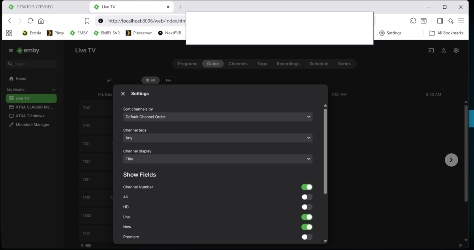Reload the page
Image resolution: width=474 pixels, height=250 pixels.
click(x=30, y=21)
